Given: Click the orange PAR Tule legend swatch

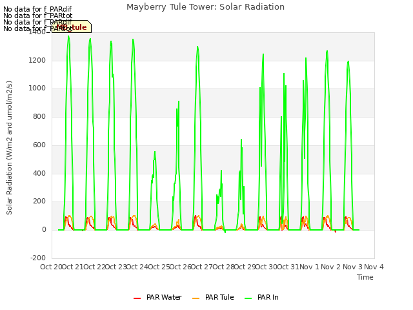Looking at the screenshot, I should [x=196, y=298].
